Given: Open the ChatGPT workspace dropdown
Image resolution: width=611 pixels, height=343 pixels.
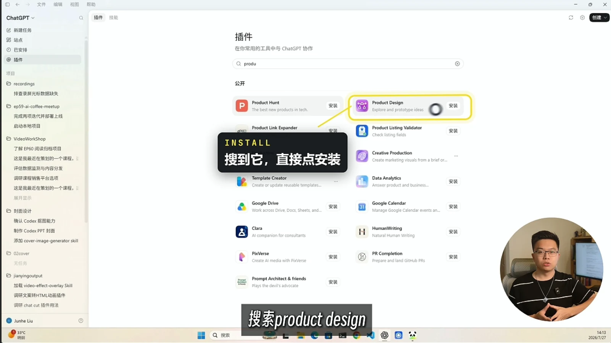Looking at the screenshot, I should click(21, 18).
